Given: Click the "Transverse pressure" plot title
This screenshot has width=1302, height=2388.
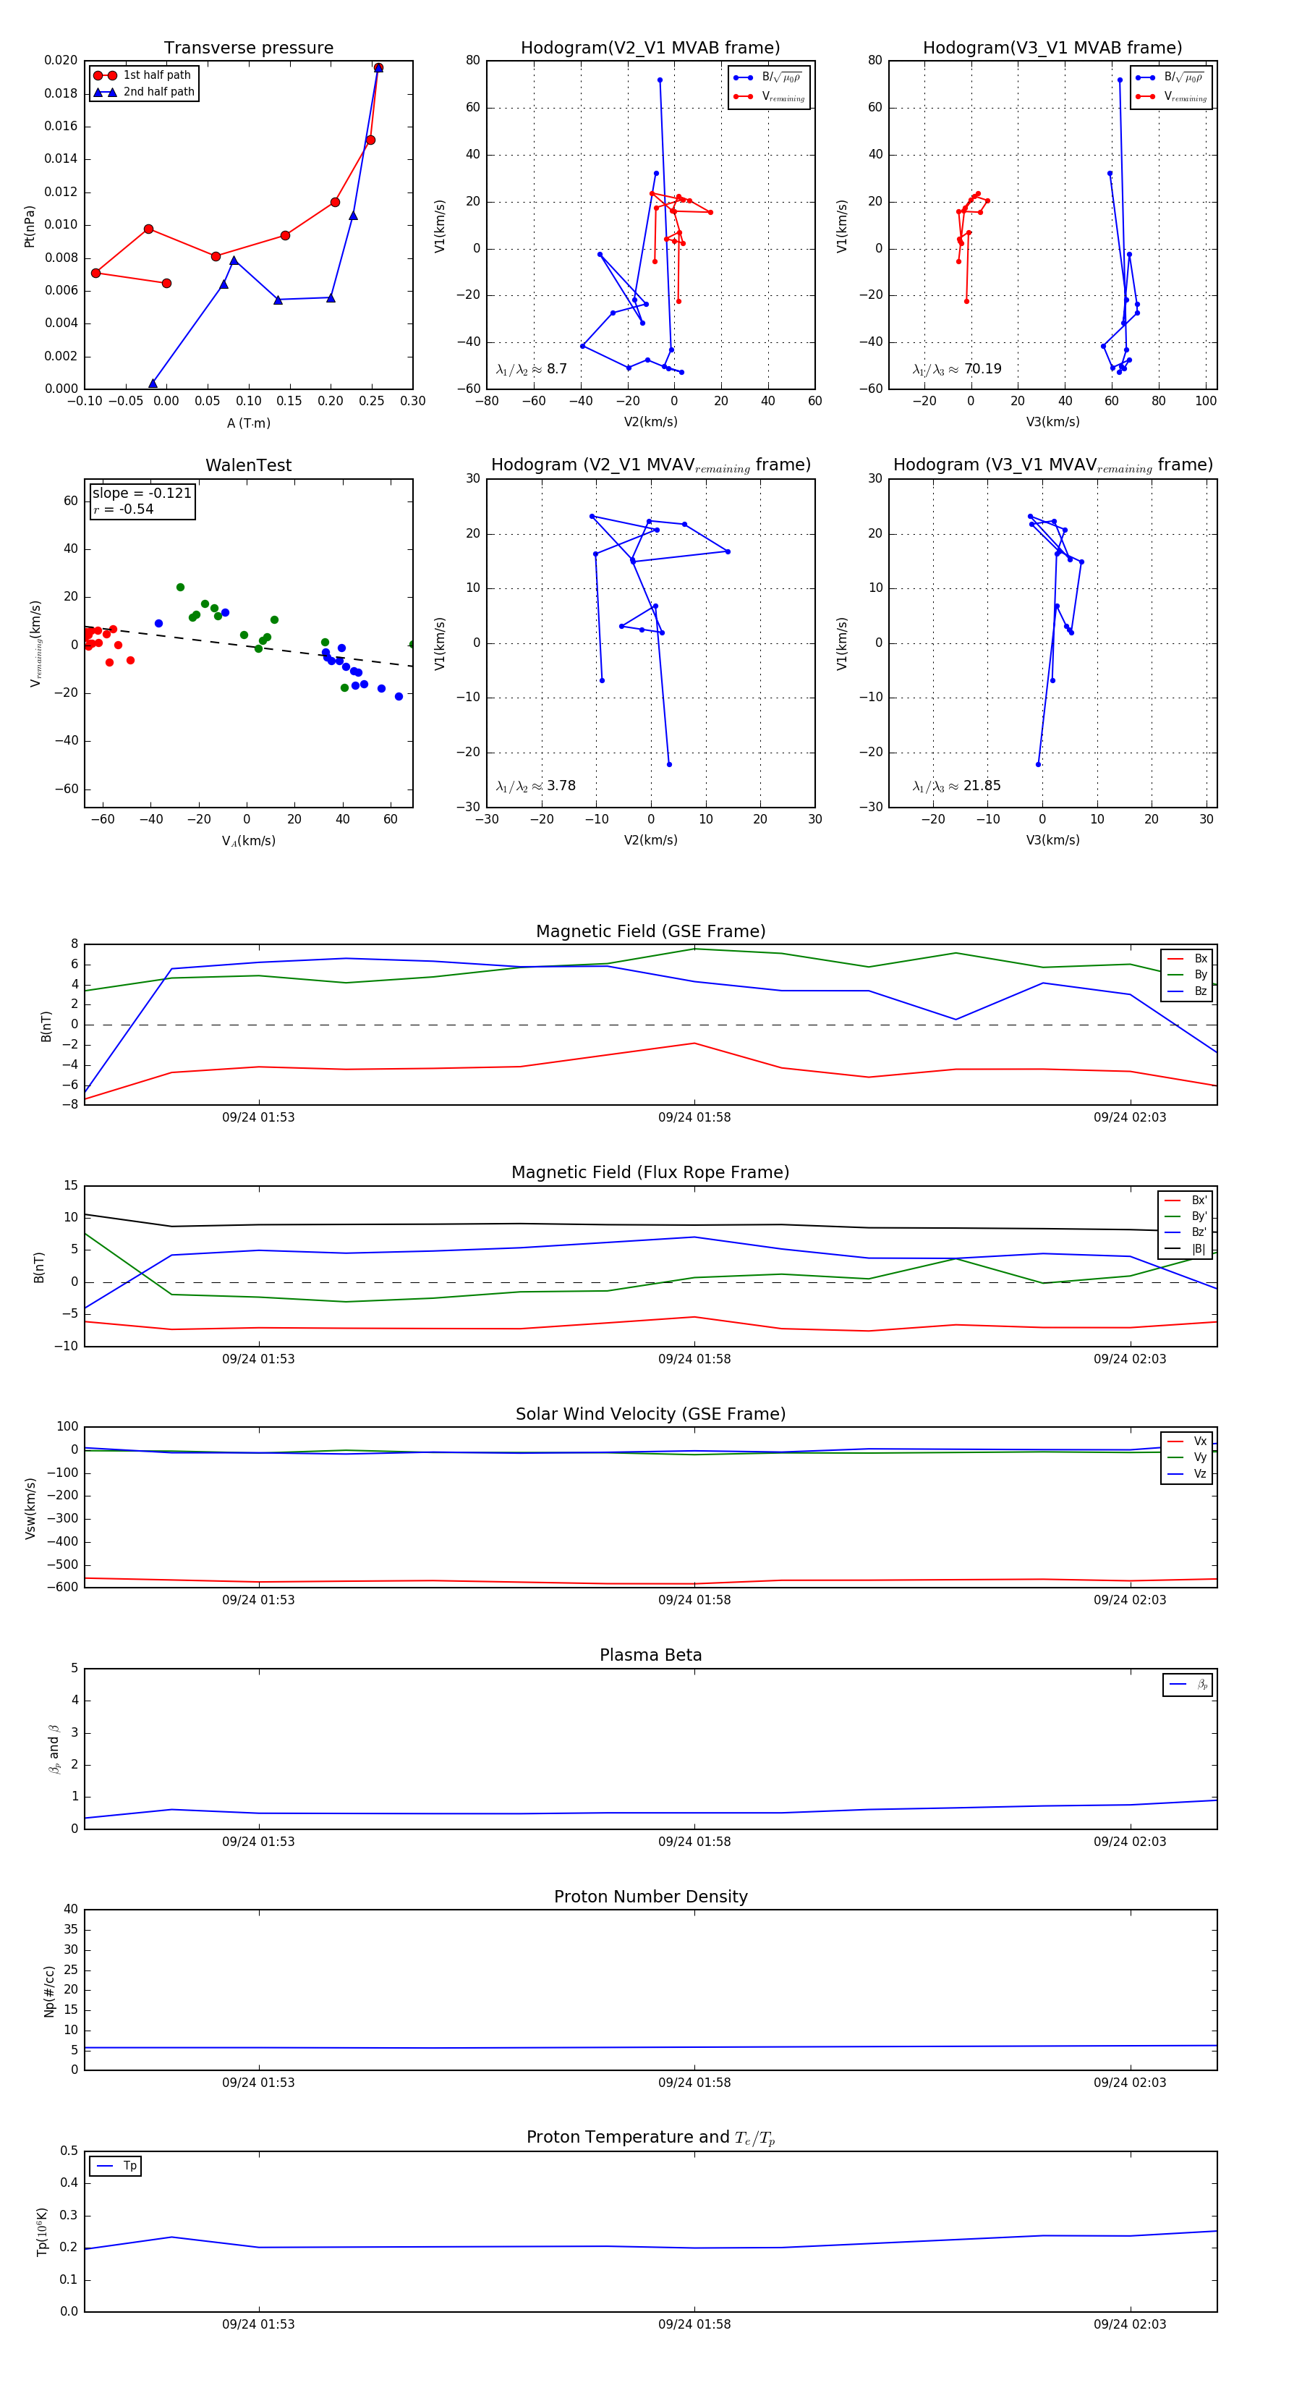Looking at the screenshot, I should pos(248,48).
